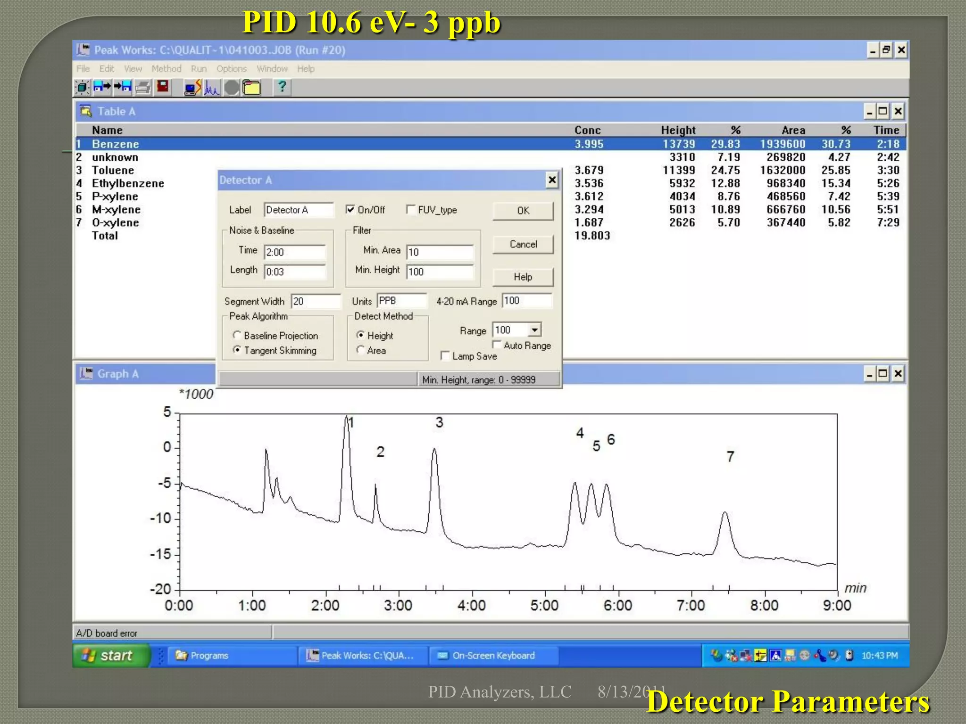966x724 pixels.
Task: Click the printer toolbar icon
Action: (x=143, y=87)
